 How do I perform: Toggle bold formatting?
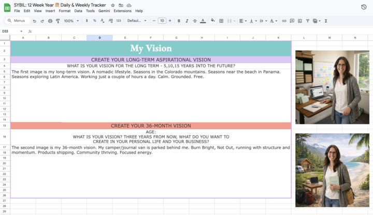179,21
